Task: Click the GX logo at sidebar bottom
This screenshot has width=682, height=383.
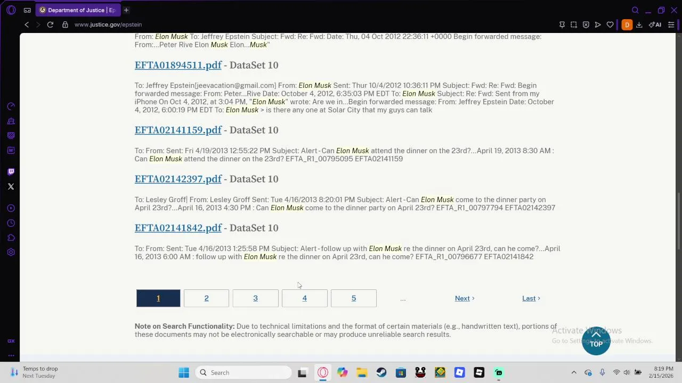Action: pyautogui.click(x=11, y=341)
